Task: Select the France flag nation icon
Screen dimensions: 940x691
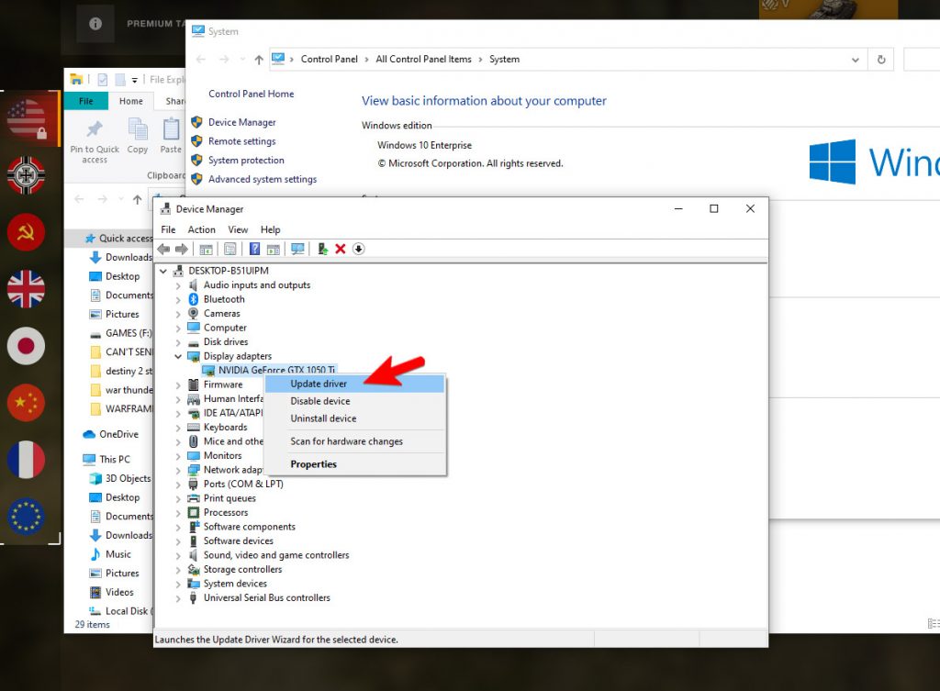Action: (26, 460)
